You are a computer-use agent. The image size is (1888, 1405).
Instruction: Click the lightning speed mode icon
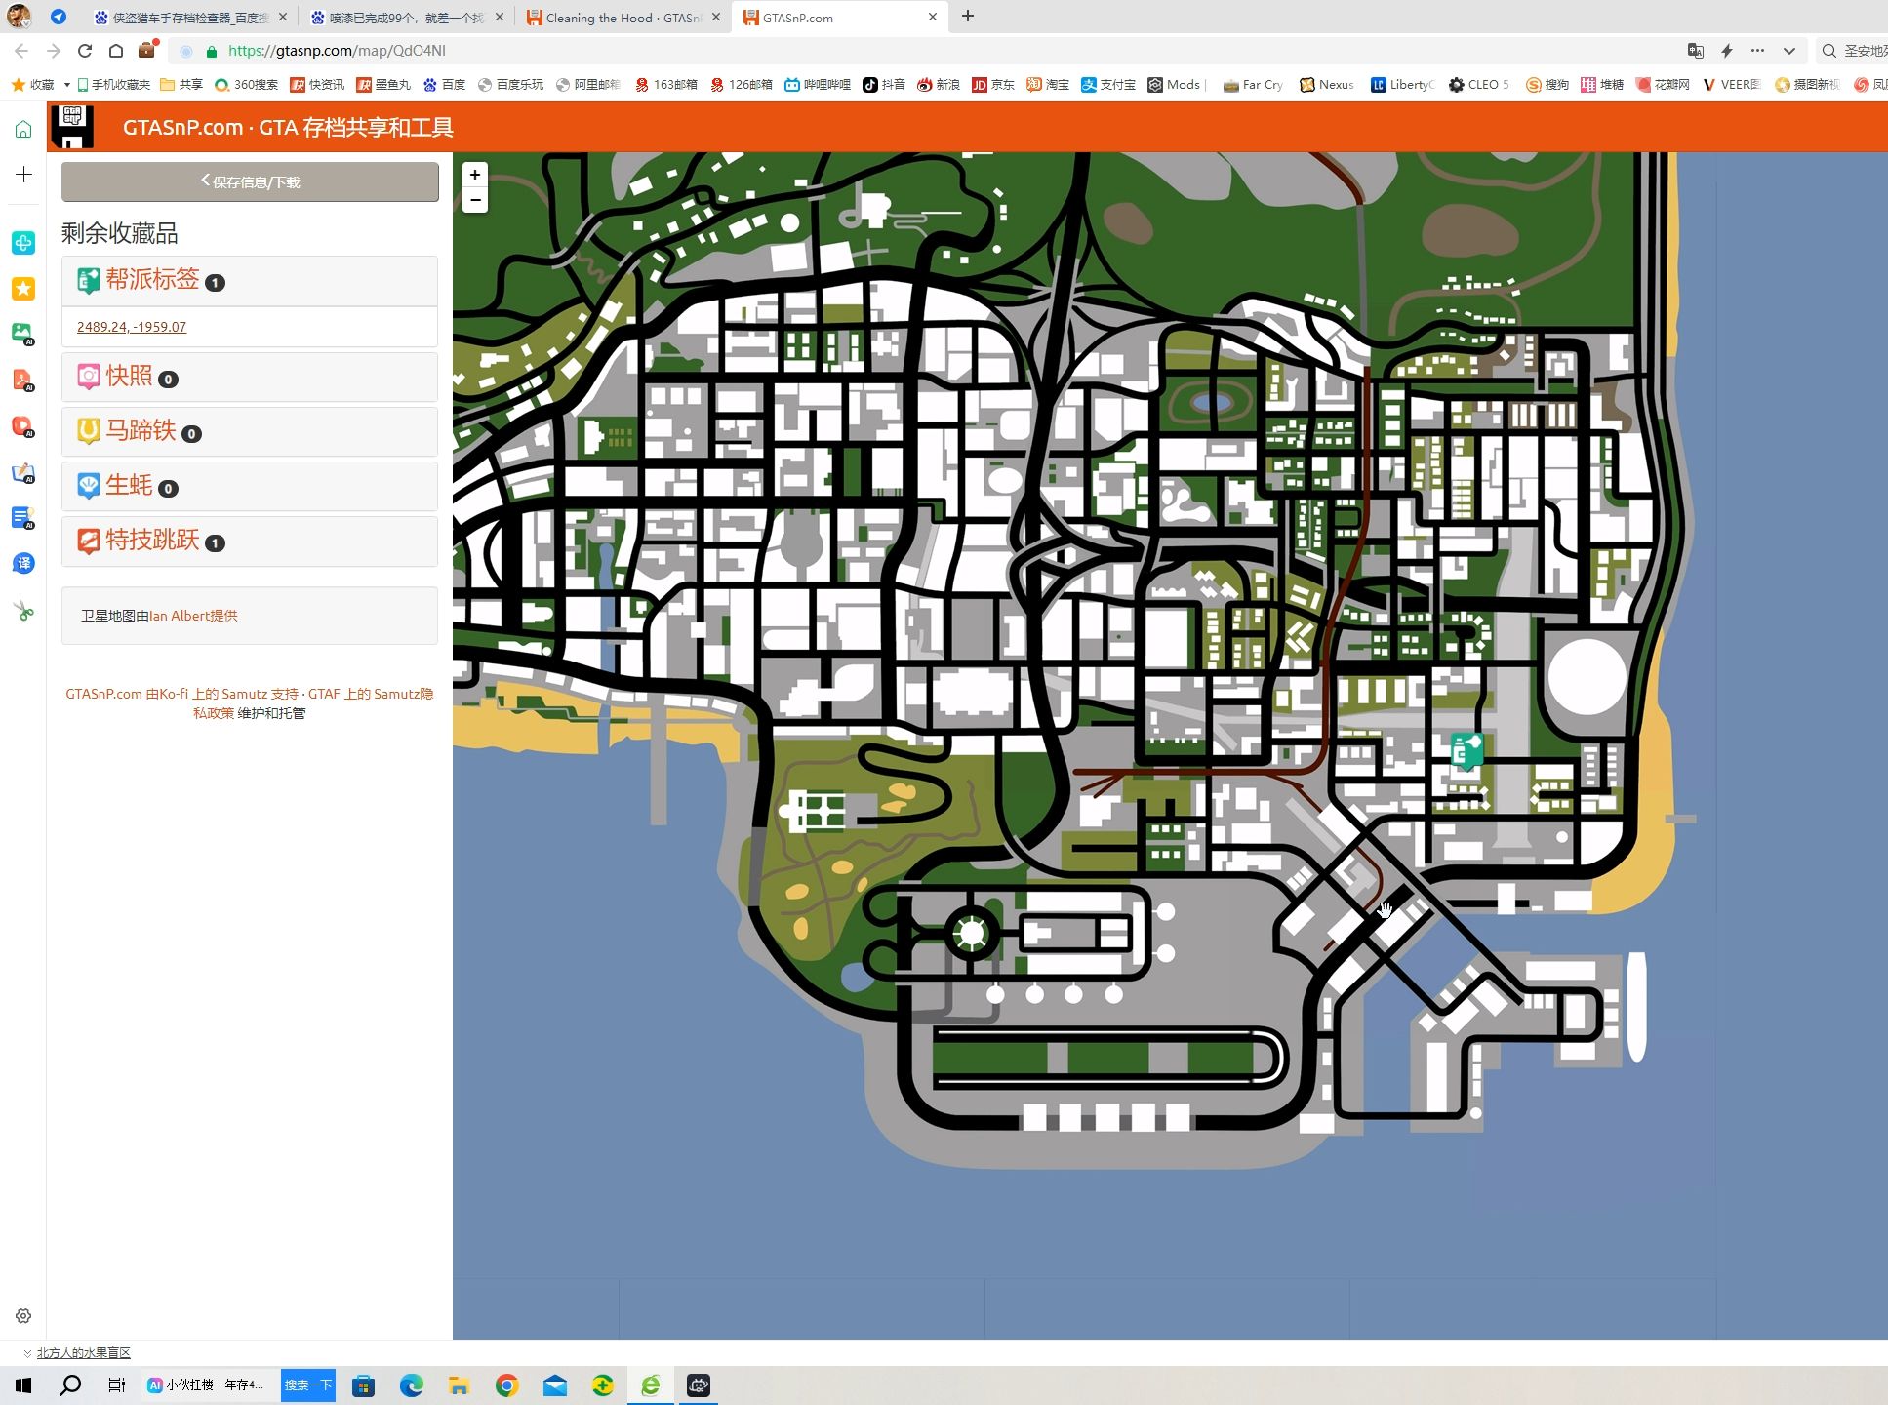[1727, 51]
